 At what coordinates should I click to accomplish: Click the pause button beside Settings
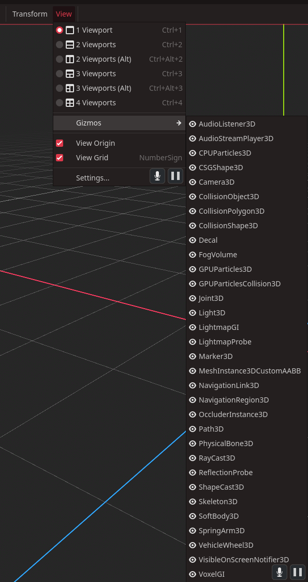coord(175,176)
